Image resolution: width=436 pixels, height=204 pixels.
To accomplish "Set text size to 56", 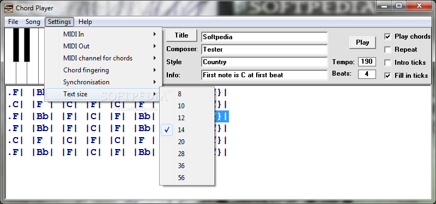I will point(187,177).
